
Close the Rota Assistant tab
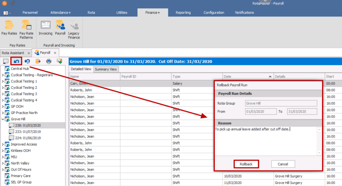29,53
